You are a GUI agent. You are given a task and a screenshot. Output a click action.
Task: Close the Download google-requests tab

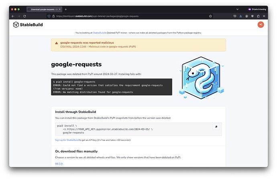click(x=60, y=9)
